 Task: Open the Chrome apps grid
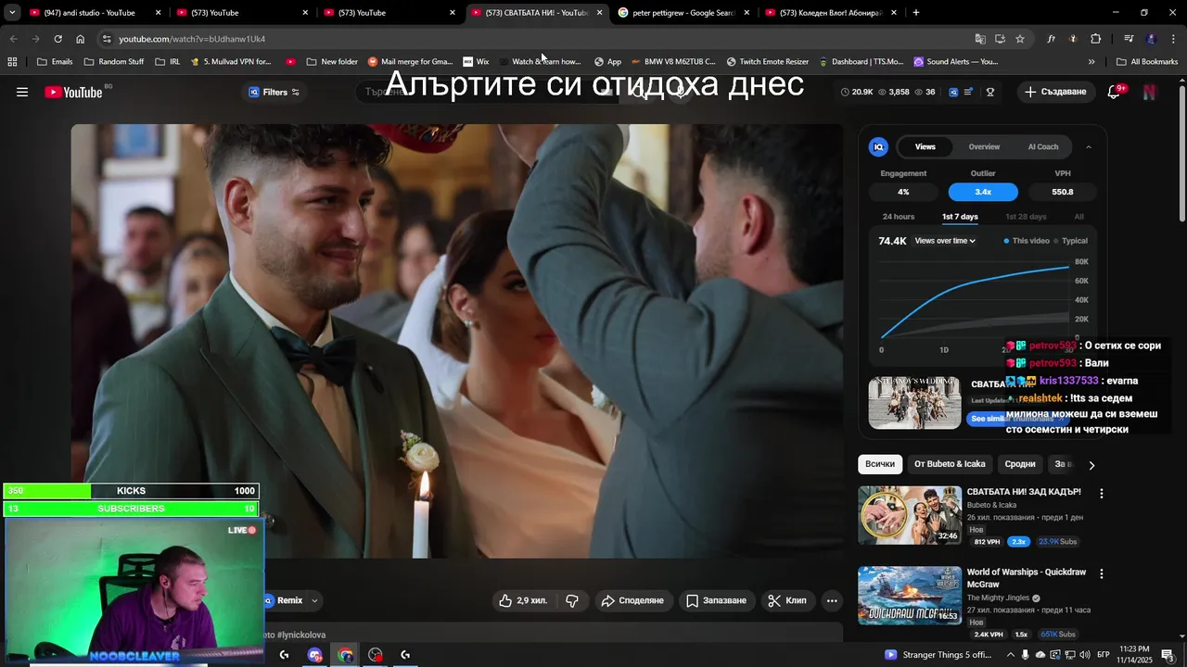coord(12,62)
